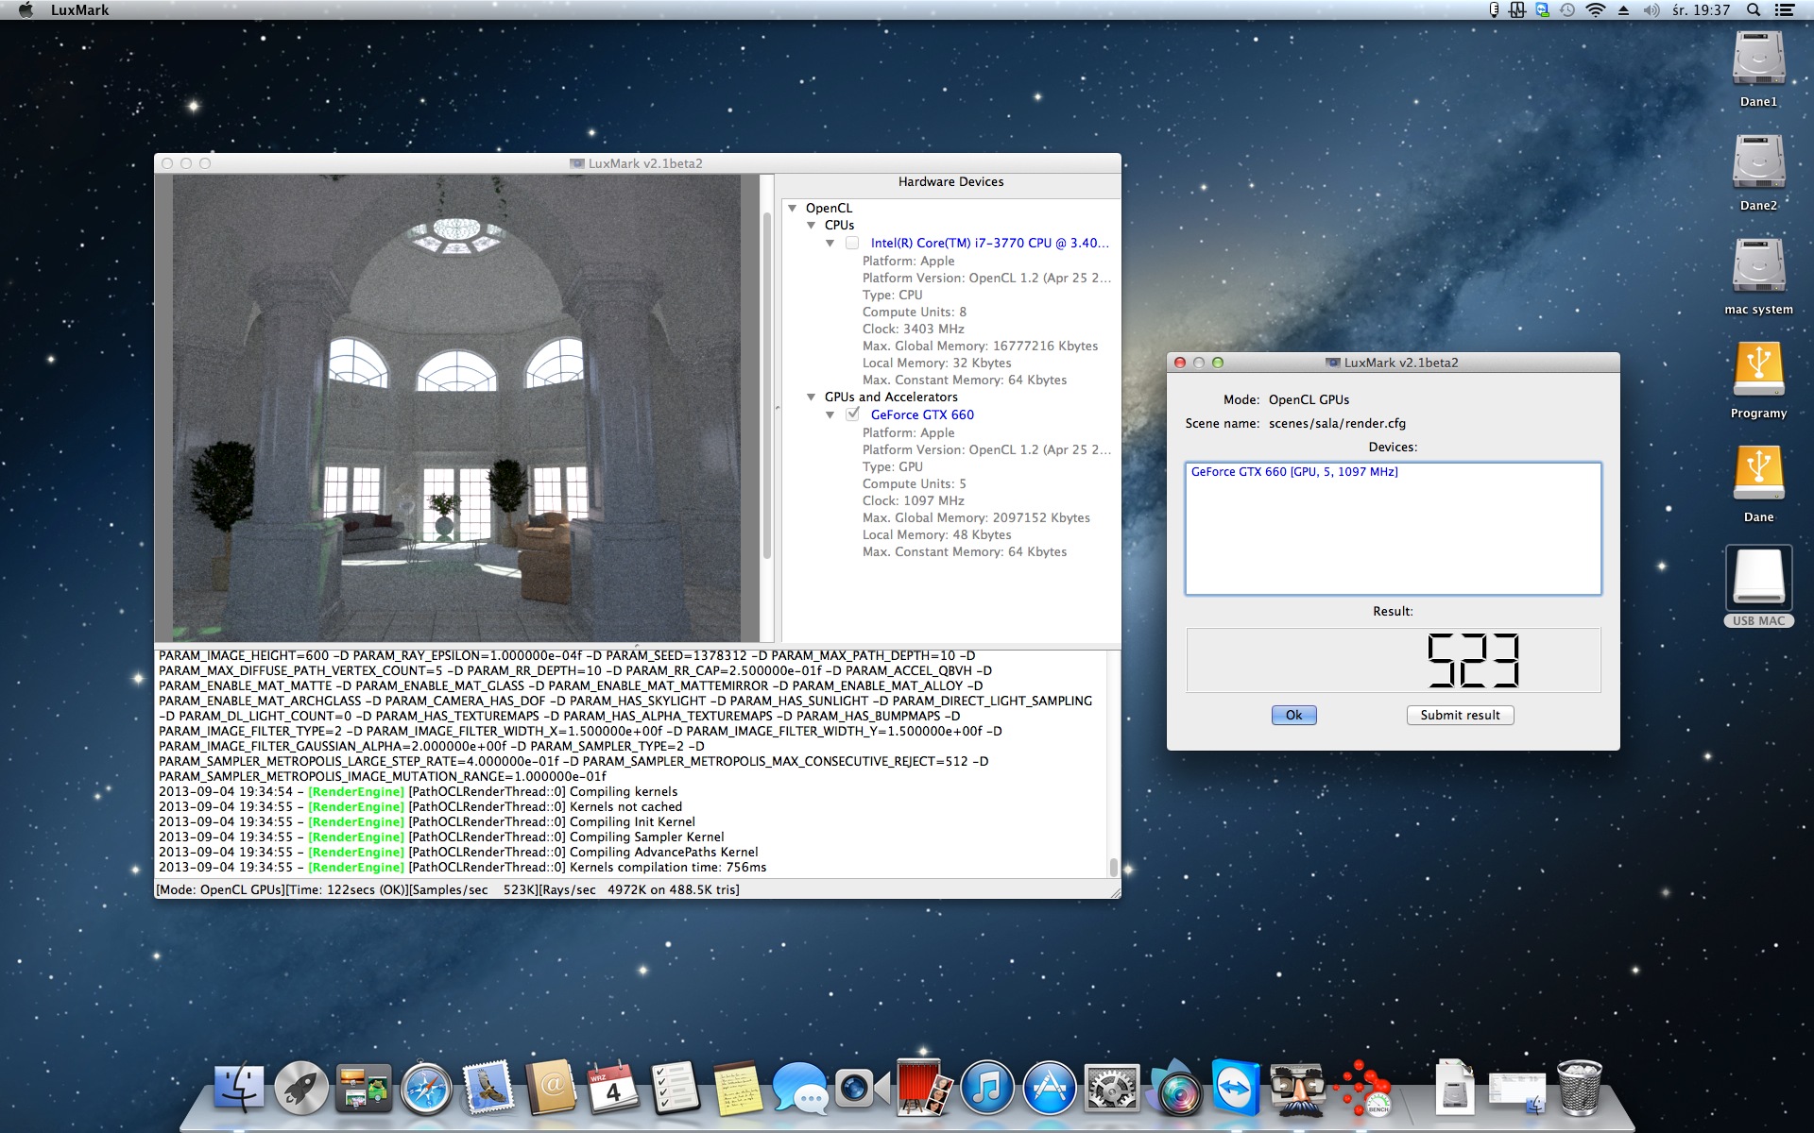Click the Hardware Devices panel scrollbar
The height and width of the screenshot is (1133, 1814).
pyautogui.click(x=766, y=387)
